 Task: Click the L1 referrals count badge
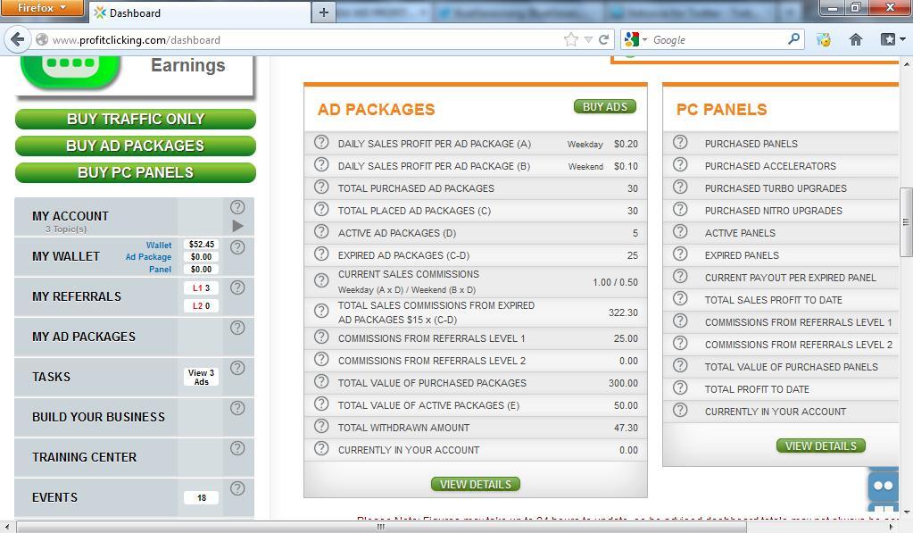[x=202, y=287]
